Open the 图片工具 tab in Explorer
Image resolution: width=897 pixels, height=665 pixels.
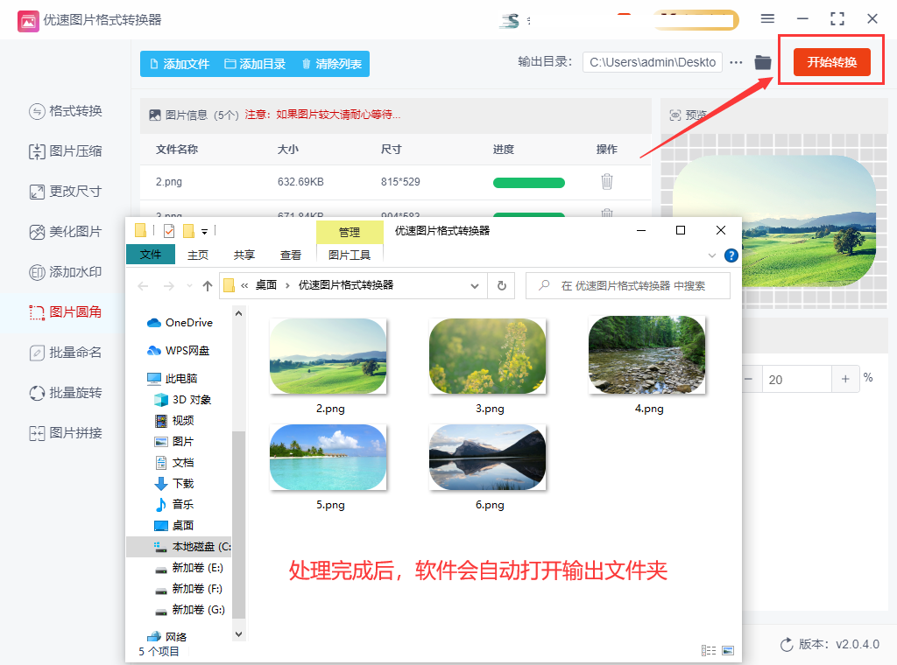(350, 255)
